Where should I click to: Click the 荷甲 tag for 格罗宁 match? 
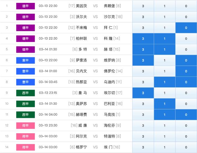[x=26, y=147]
